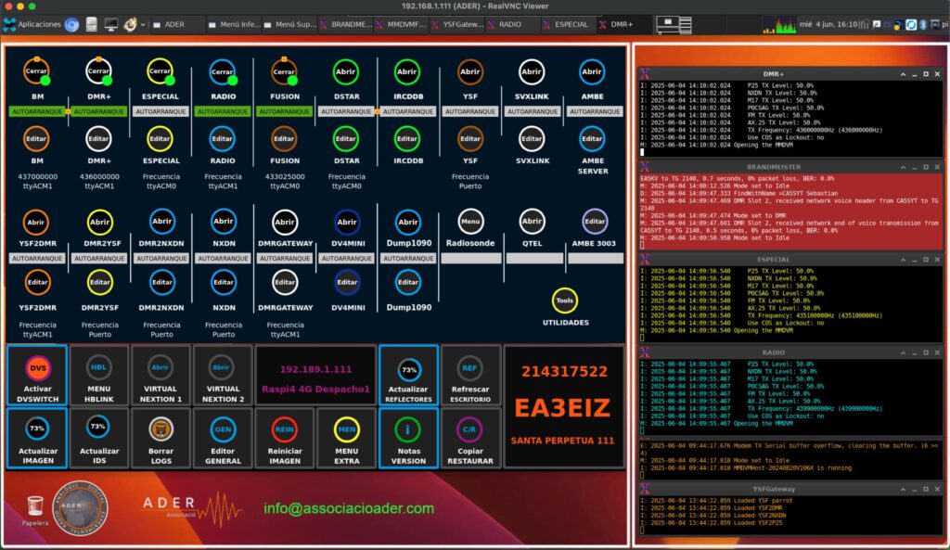This screenshot has width=950, height=550.
Task: Open Dump1090 via its Abrir icon
Action: [408, 222]
